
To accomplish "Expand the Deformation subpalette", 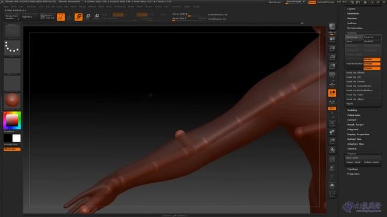I will 355,28.
